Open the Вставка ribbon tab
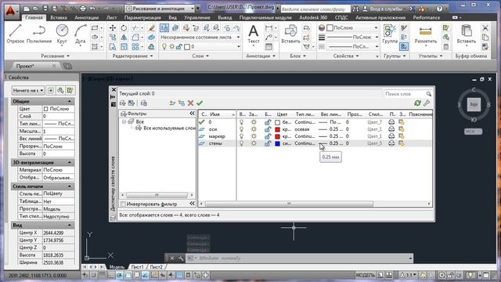This screenshot has height=282, width=501. pyautogui.click(x=59, y=17)
